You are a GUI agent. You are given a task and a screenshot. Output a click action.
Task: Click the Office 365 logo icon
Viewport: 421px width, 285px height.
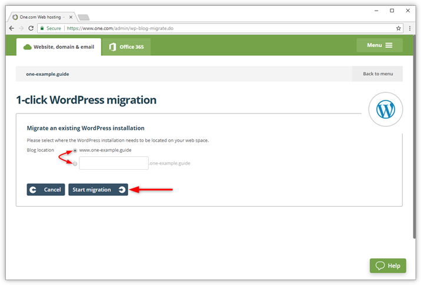click(x=112, y=47)
